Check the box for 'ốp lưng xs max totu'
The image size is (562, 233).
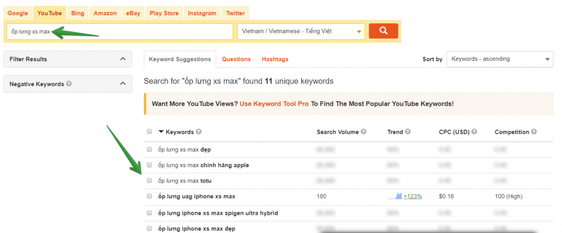149,181
